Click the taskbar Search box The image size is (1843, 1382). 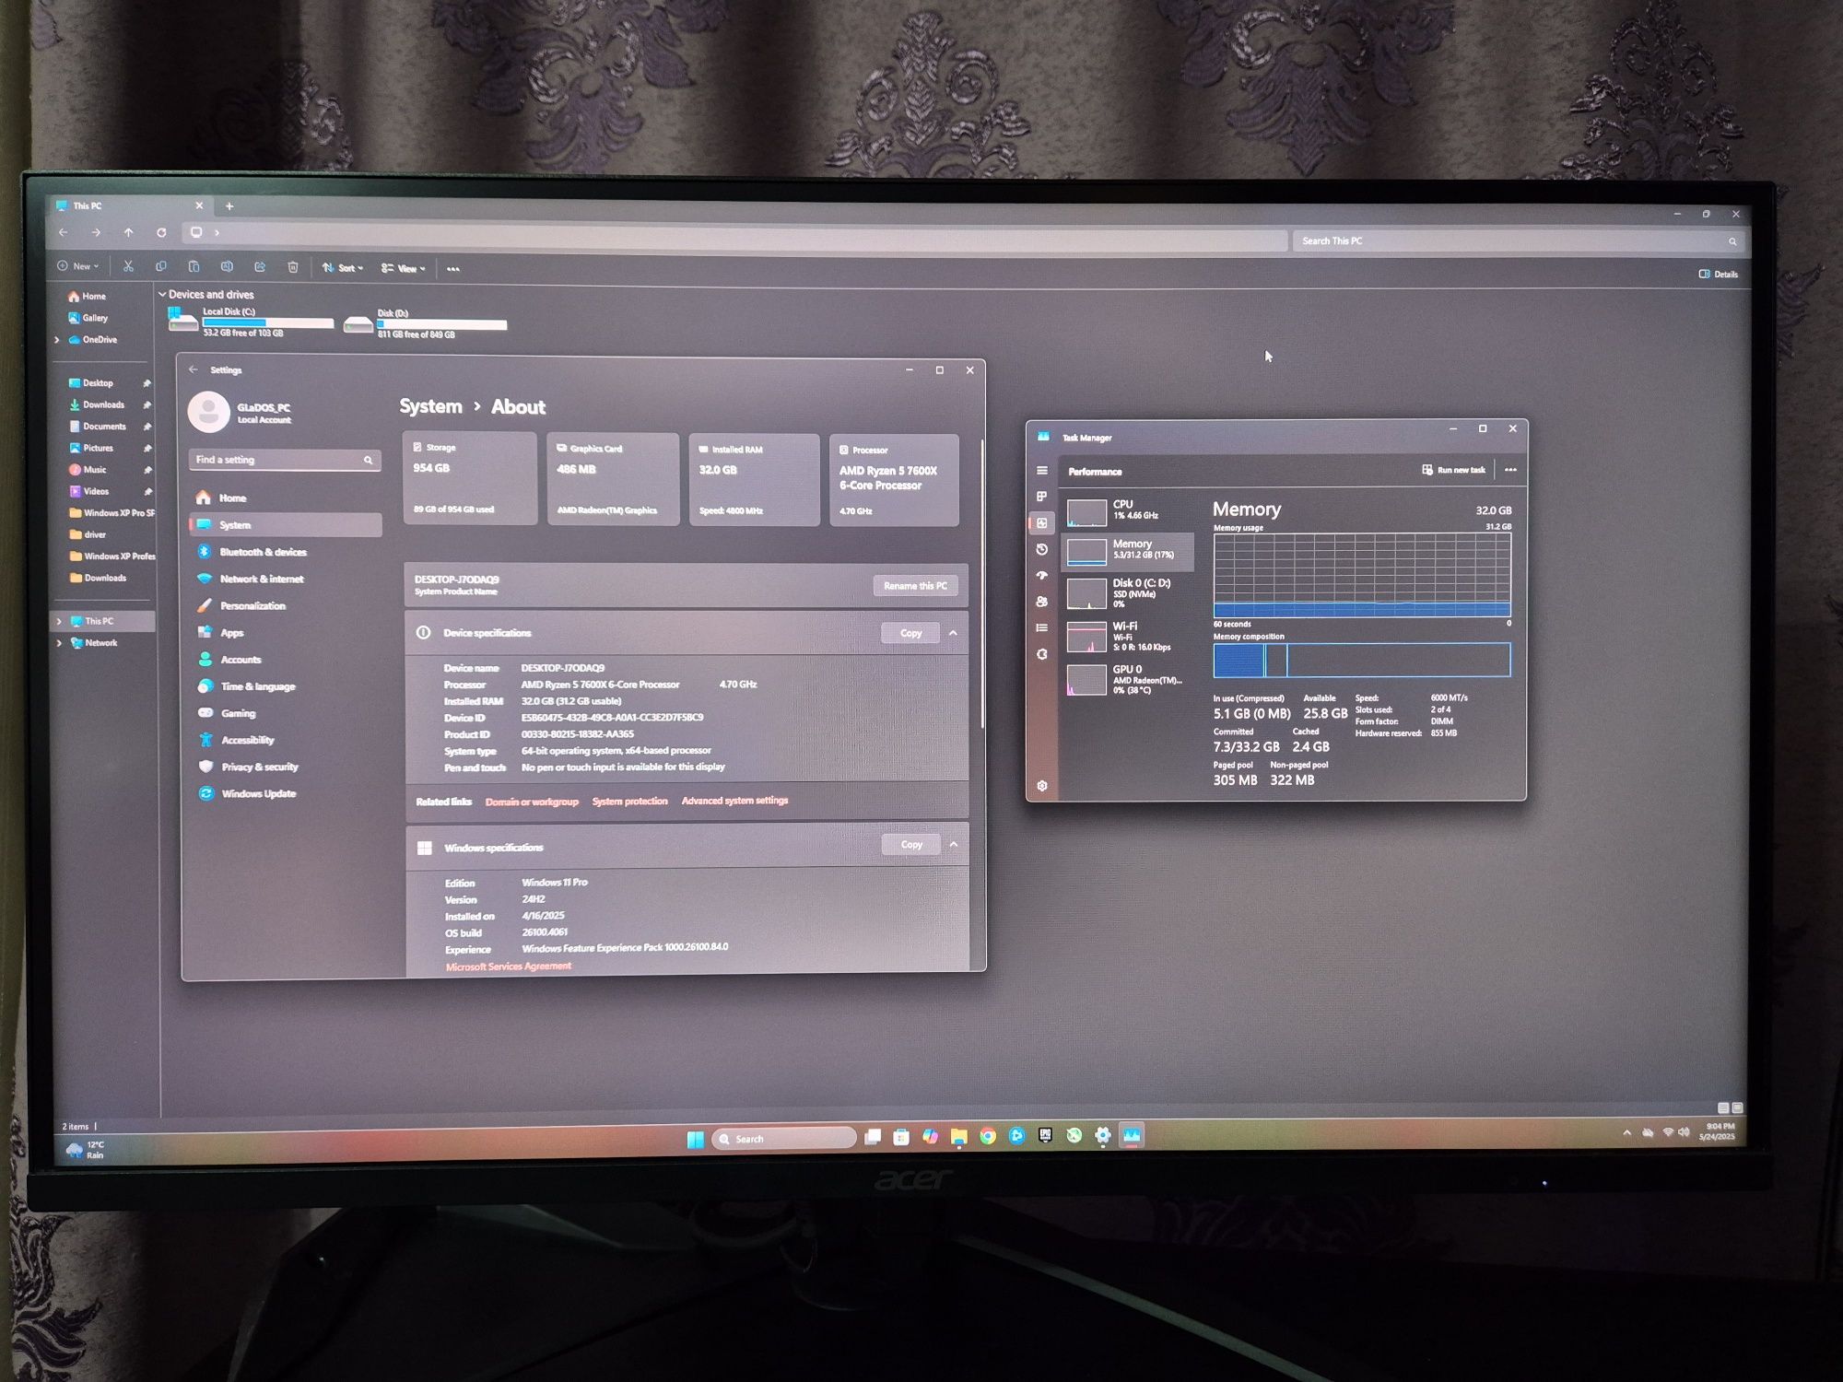[784, 1139]
